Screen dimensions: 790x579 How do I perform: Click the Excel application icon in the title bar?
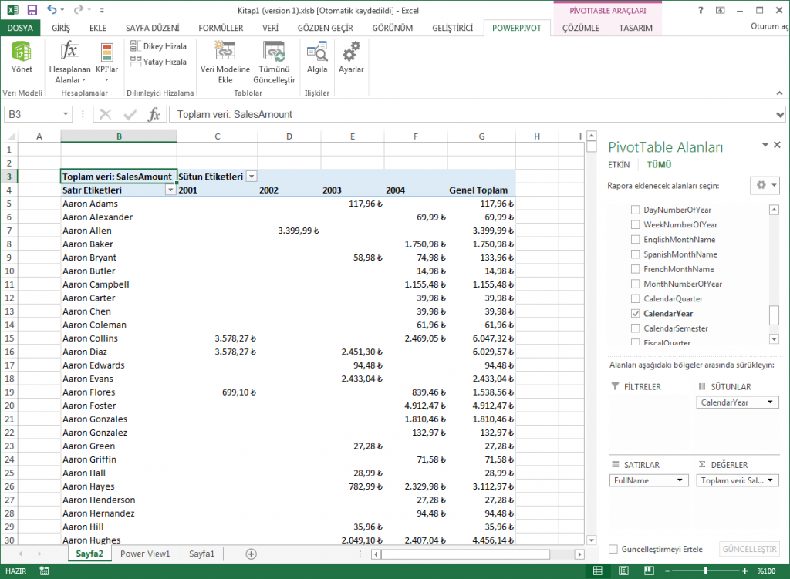pyautogui.click(x=12, y=10)
